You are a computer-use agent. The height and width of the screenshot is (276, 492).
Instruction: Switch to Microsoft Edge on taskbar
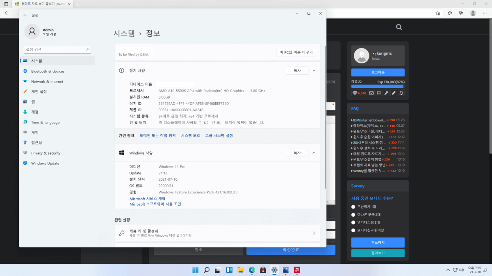(252, 270)
